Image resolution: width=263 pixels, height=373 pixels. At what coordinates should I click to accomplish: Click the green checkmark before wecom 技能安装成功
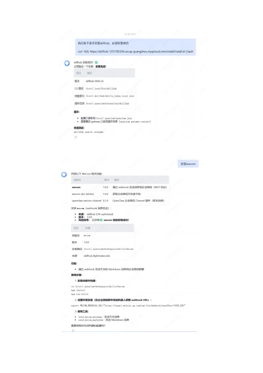pyautogui.click(x=101, y=220)
